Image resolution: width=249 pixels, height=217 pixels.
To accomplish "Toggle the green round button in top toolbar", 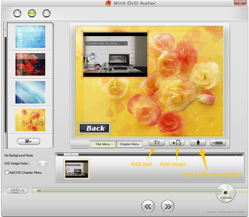I will (32, 13).
